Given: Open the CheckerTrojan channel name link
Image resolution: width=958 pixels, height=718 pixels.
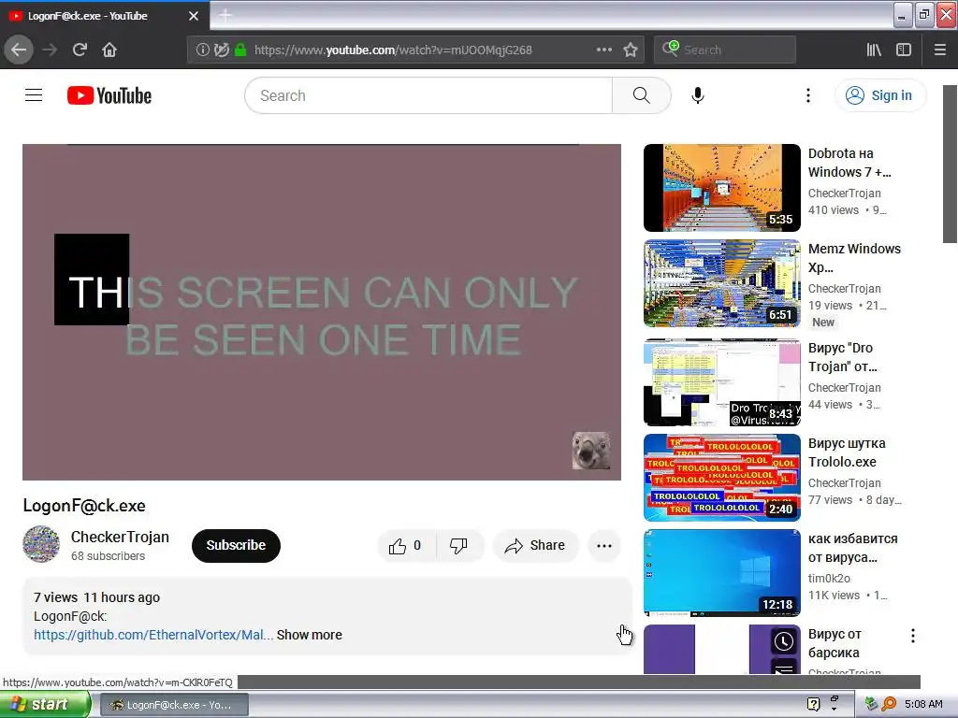Looking at the screenshot, I should click(120, 537).
